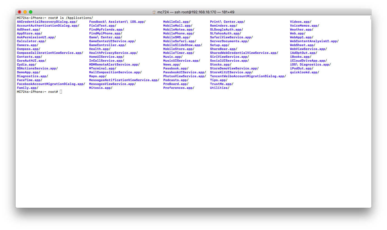Click the 'AdSheet.app/' directory name
This screenshot has width=387, height=230.
tap(29, 29)
